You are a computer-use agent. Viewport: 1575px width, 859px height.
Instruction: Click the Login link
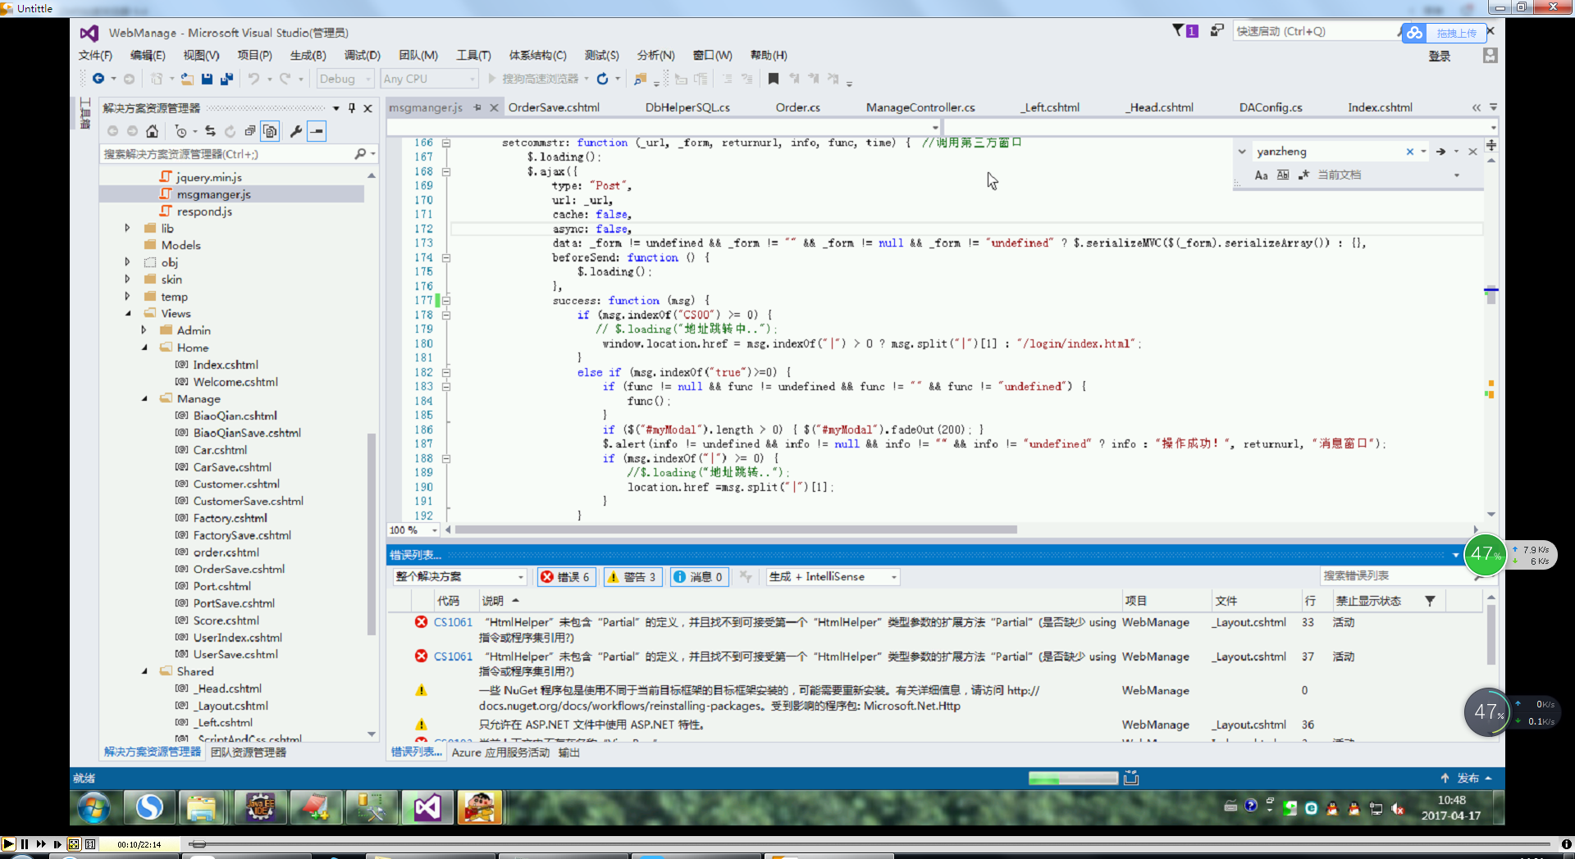(x=1440, y=56)
